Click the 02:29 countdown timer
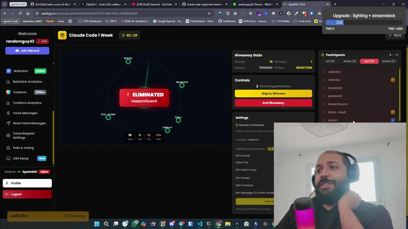Viewport: 408px width, 229px height. click(x=129, y=35)
